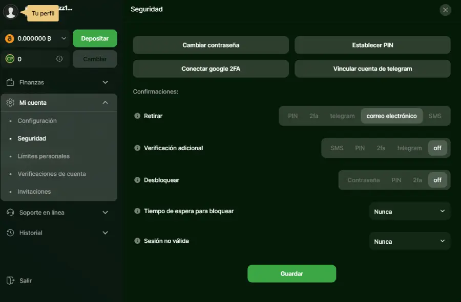Viewport: 461px width, 302px height.
Task: Click the Salir logout door icon
Action: [x=10, y=281]
